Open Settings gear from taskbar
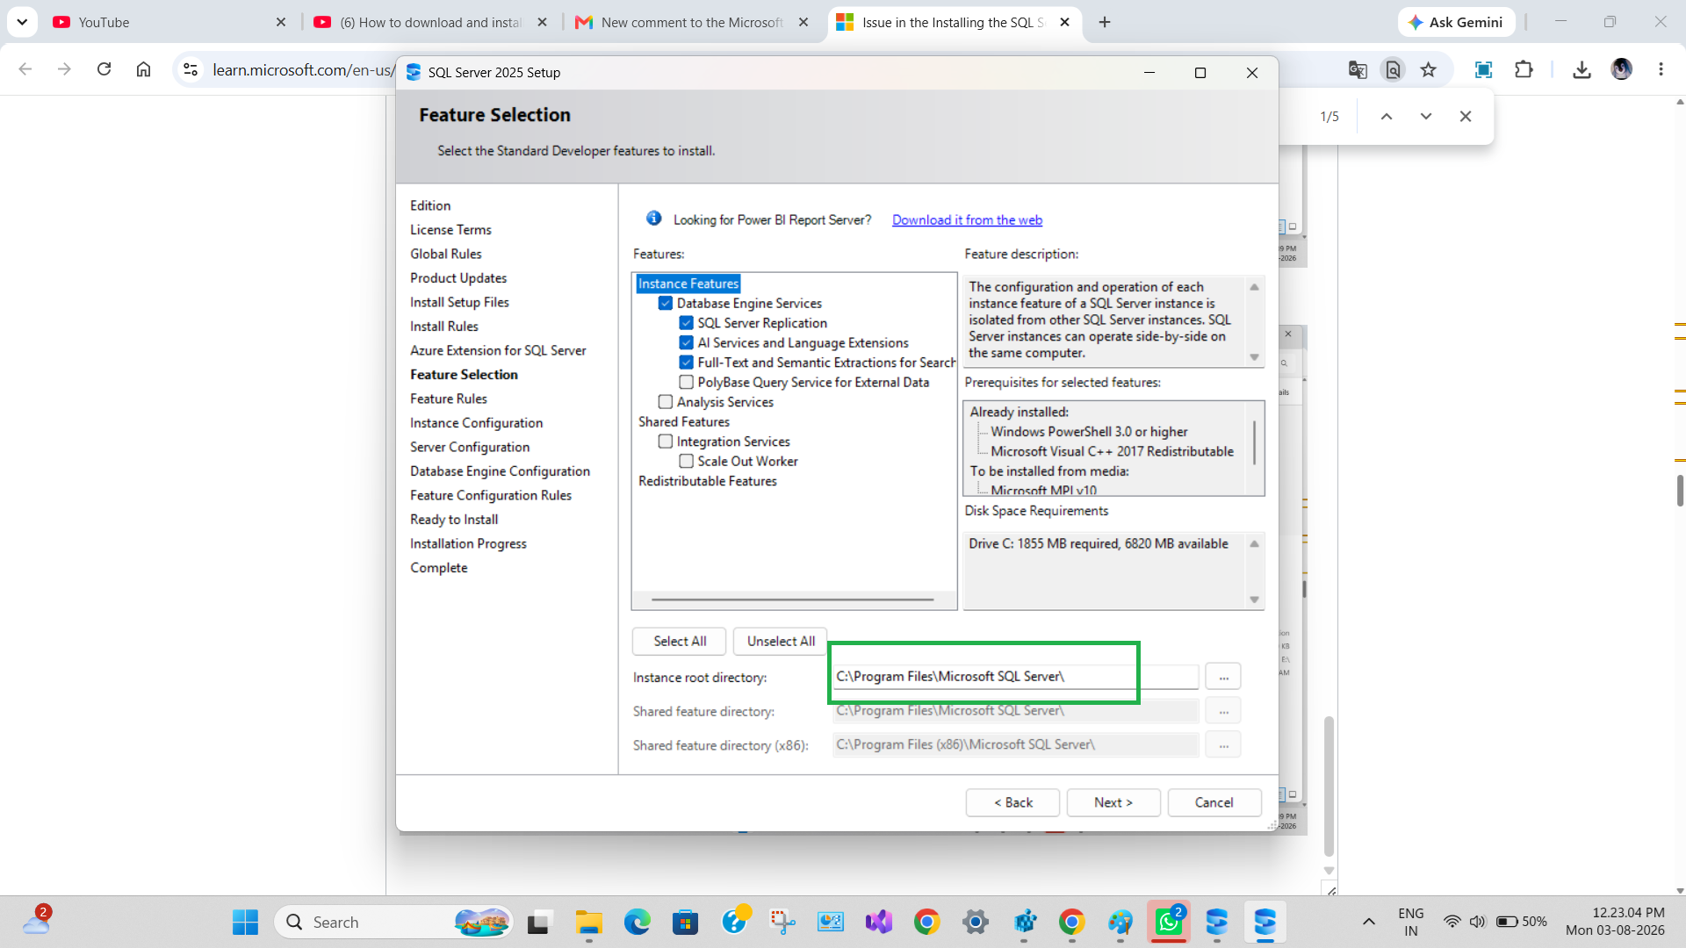1686x948 pixels. (975, 922)
